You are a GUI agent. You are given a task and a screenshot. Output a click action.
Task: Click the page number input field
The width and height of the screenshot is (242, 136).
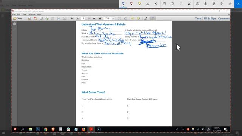83,19
